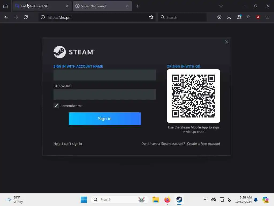274x206 pixels.
Task: Click the Firefox View icon
Action: coord(5,6)
